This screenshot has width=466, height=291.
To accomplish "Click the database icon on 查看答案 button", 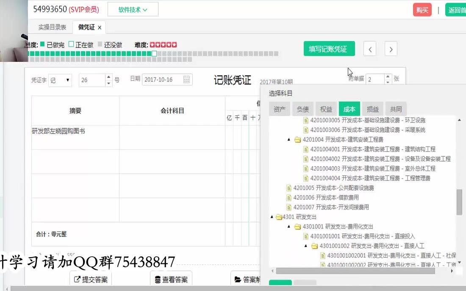I will [157, 278].
